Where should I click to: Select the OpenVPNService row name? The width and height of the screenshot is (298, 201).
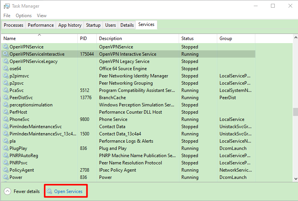point(26,47)
